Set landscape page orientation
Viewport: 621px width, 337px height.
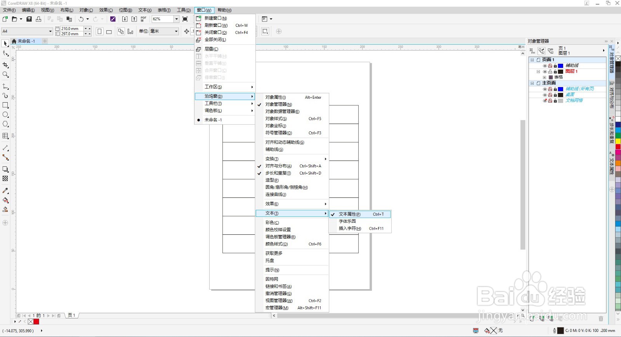click(109, 31)
